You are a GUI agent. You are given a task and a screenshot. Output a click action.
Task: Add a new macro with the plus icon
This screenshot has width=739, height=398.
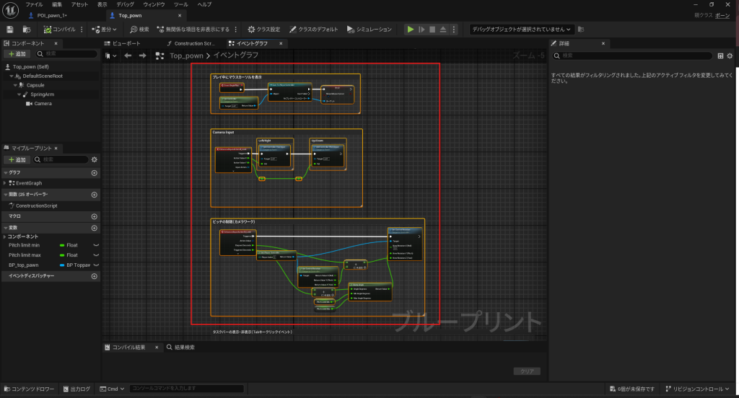click(x=94, y=216)
